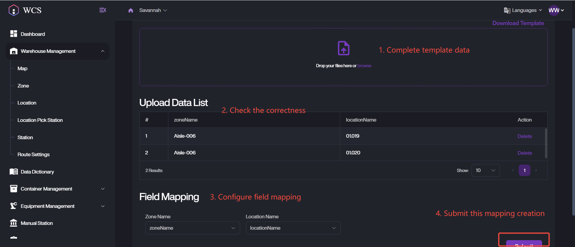Click the home icon in the breadcrumb
Image resolution: width=575 pixels, height=247 pixels.
click(131, 10)
